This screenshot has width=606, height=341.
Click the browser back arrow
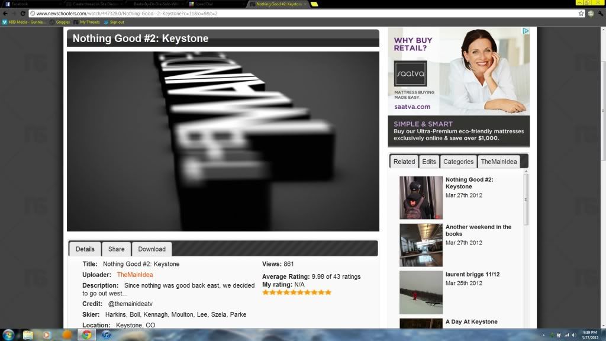5,13
